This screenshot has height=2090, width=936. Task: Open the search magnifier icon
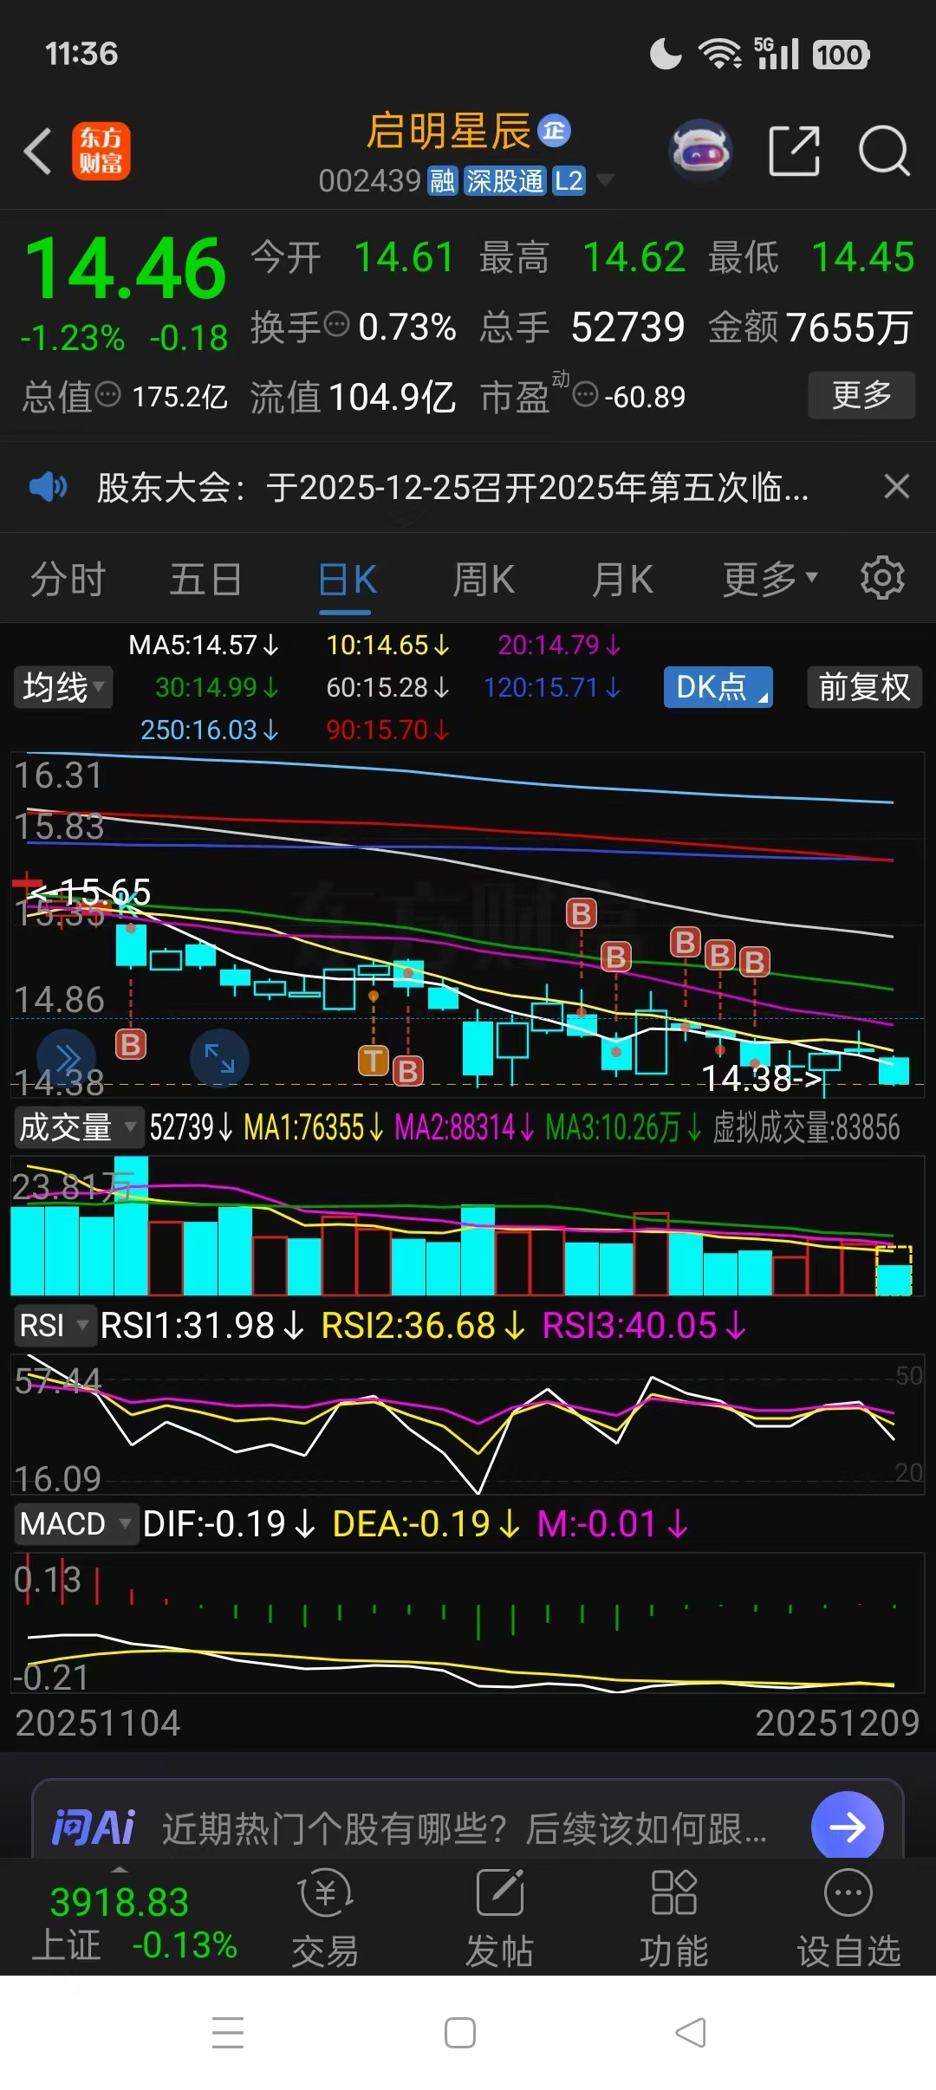tap(883, 151)
